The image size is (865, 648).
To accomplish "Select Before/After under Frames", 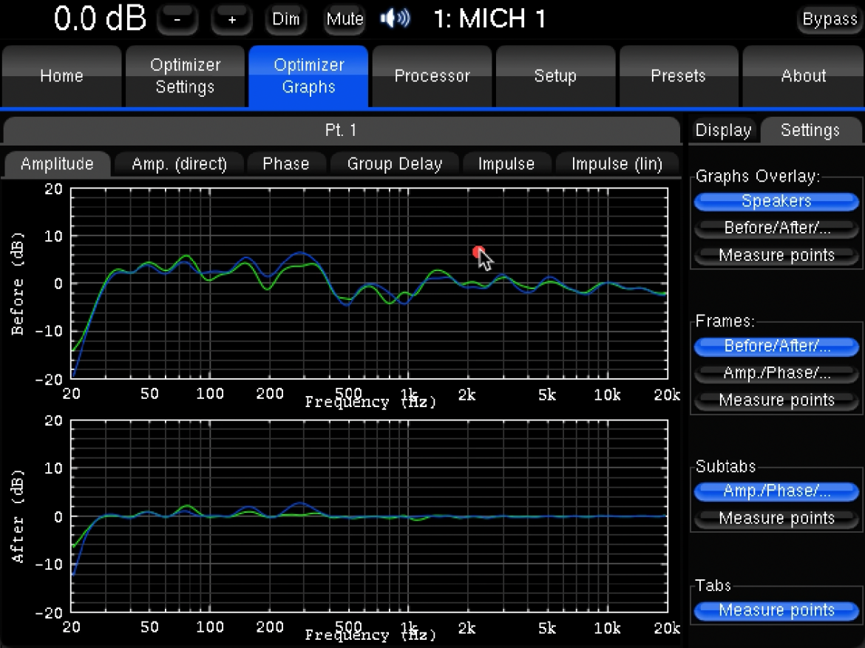I will (777, 347).
